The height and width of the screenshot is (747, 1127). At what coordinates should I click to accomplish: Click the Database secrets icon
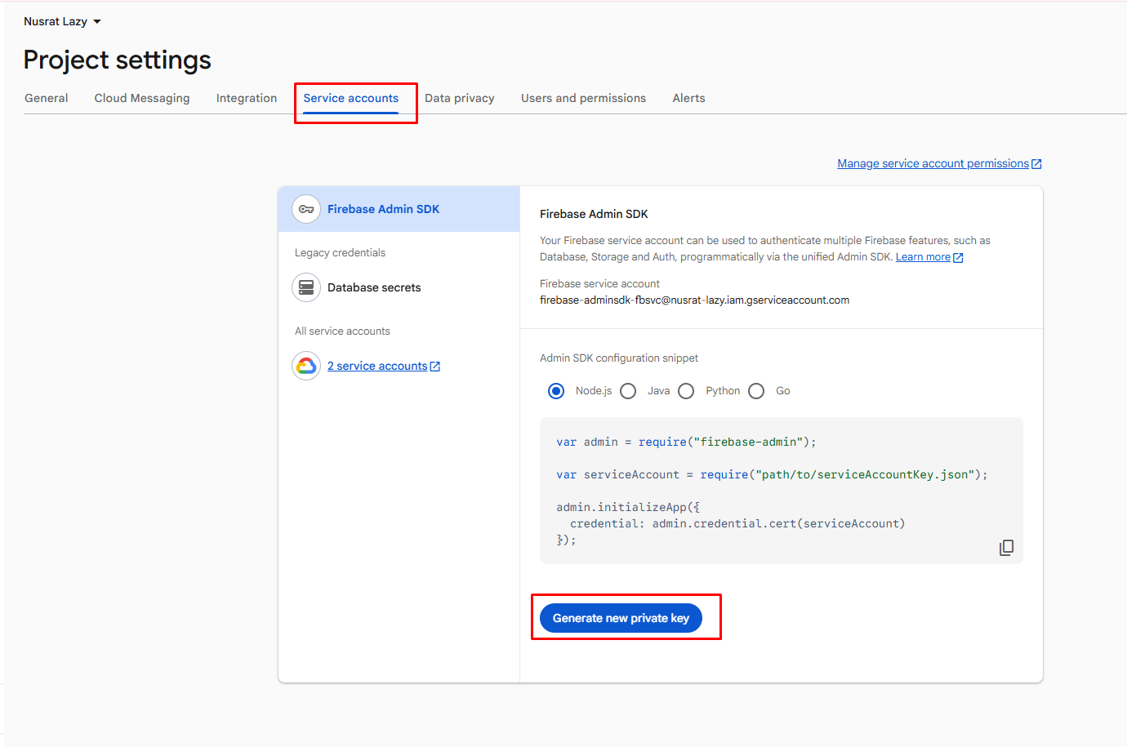(x=306, y=287)
